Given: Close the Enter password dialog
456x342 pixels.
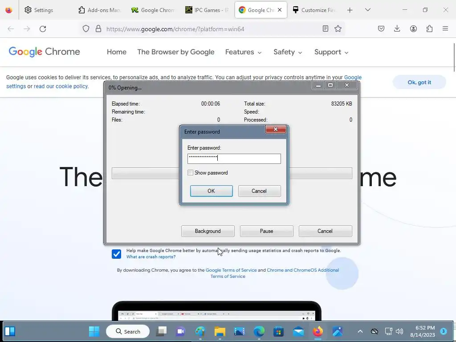Looking at the screenshot, I should pos(276,130).
